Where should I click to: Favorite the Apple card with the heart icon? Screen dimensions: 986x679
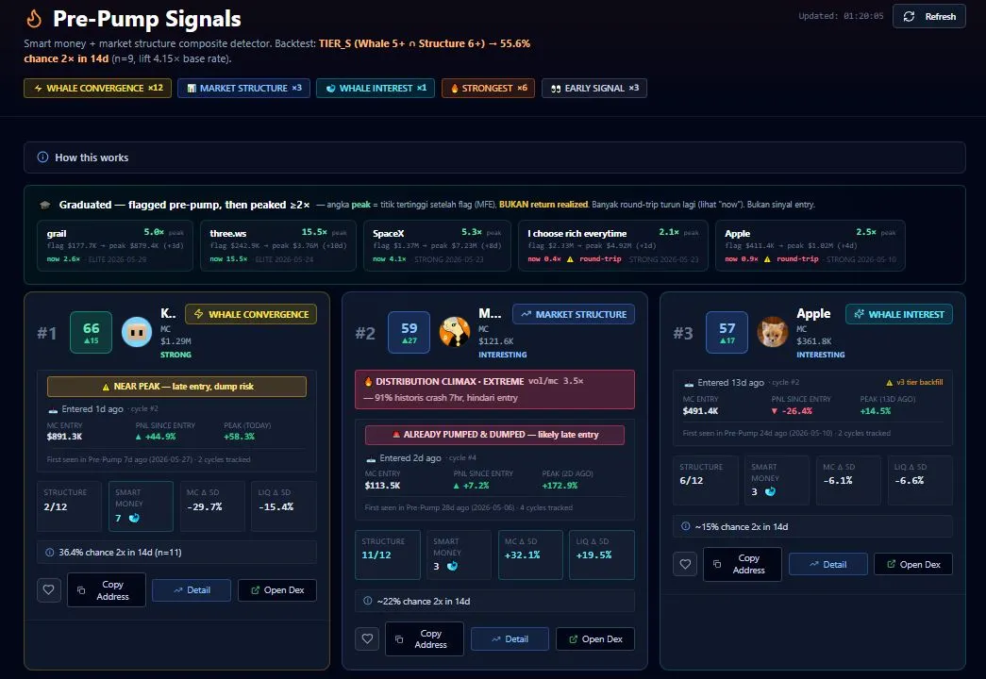click(x=685, y=564)
